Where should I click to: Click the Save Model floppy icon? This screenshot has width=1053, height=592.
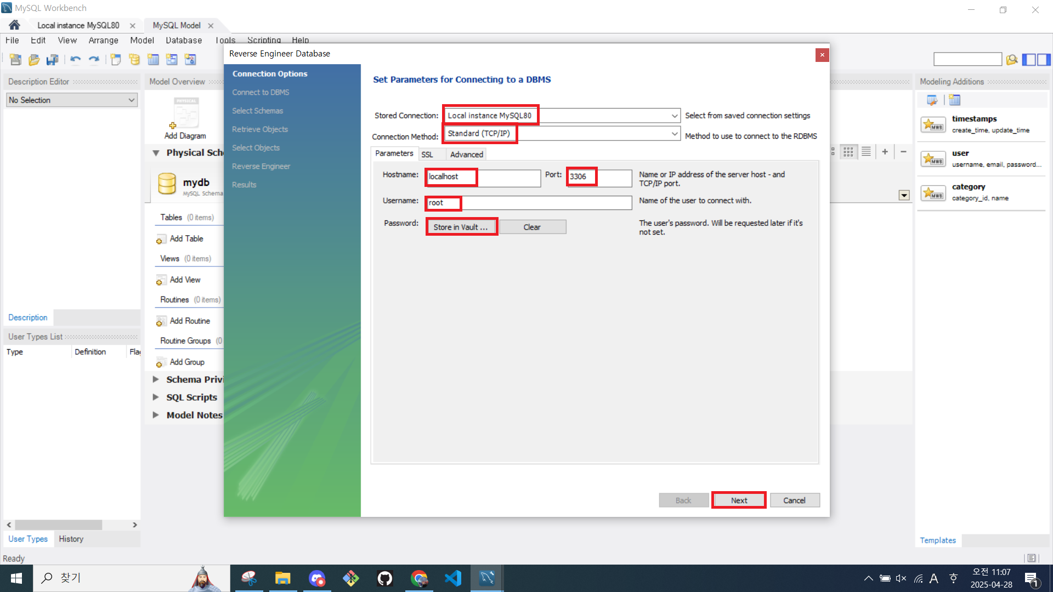click(53, 59)
